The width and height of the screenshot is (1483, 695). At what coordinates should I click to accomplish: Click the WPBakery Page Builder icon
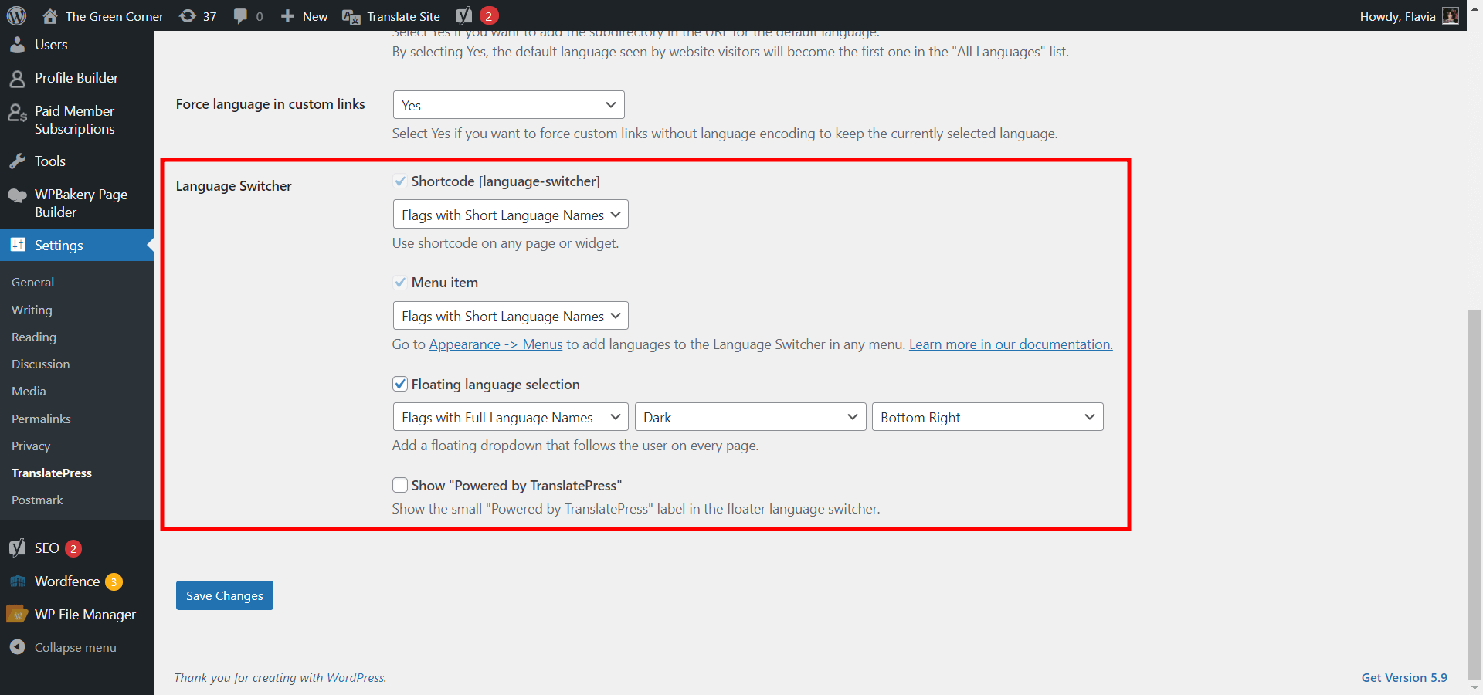[x=17, y=195]
